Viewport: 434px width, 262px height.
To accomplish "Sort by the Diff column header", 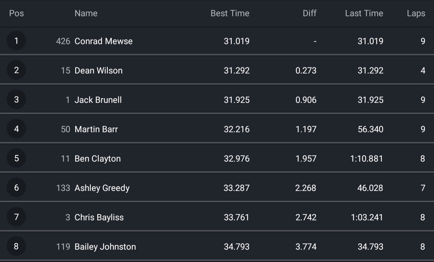I will tap(310, 13).
